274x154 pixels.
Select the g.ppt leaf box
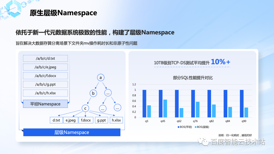tap(101, 120)
